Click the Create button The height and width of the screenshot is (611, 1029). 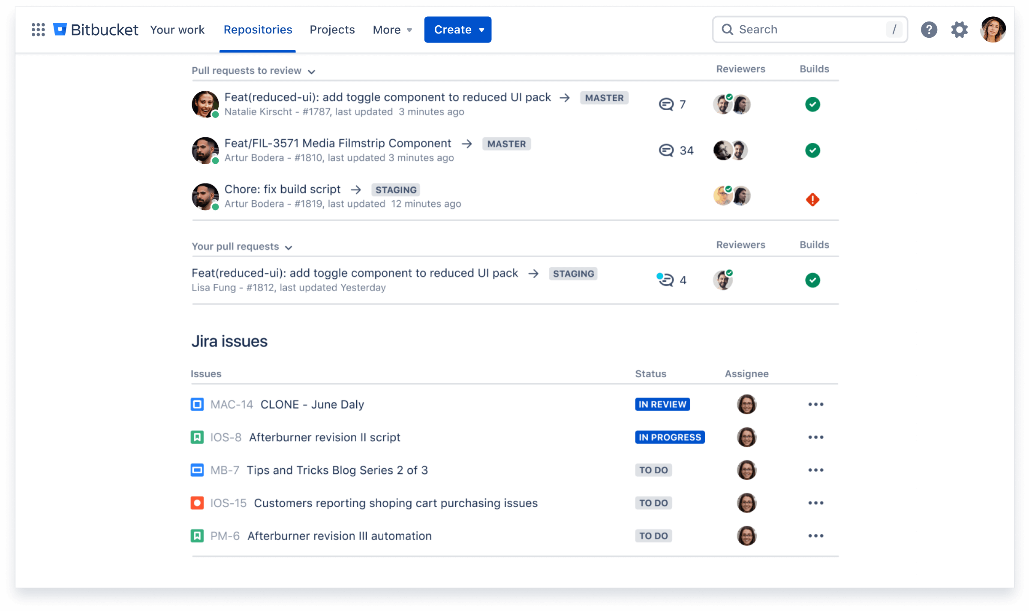[457, 30]
